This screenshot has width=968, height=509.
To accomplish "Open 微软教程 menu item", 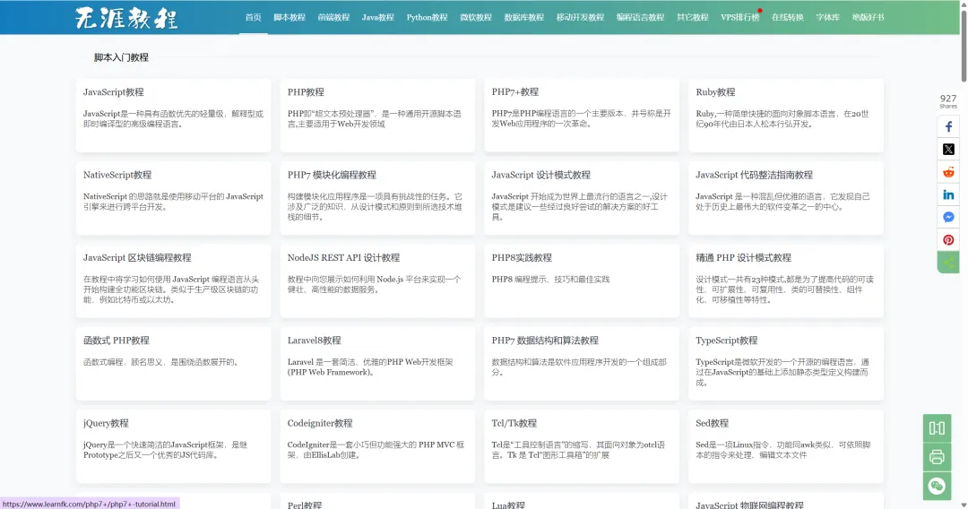I will [475, 17].
